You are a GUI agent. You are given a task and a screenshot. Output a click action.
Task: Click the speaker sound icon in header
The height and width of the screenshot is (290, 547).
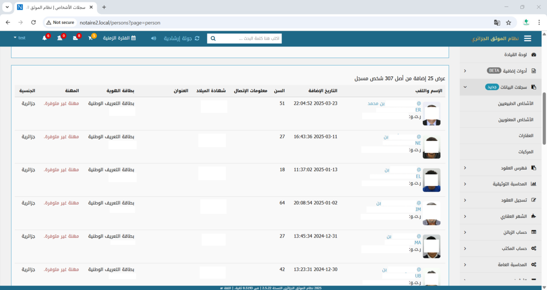pos(154,38)
